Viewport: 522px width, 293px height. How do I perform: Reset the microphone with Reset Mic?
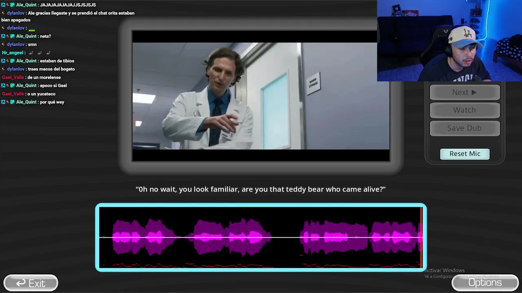point(465,154)
